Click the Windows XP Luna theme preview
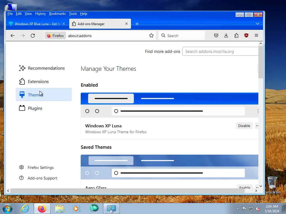The height and width of the screenshot is (214, 286). (170, 105)
